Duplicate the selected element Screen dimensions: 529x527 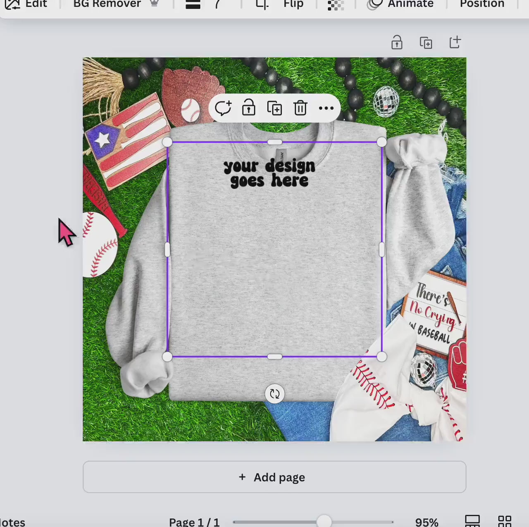[274, 108]
